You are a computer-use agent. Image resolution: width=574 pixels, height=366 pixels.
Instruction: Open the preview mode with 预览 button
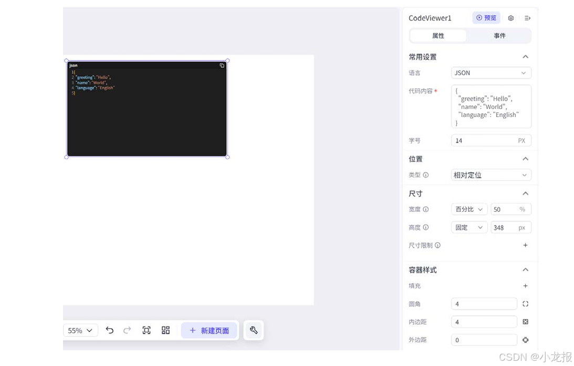click(486, 17)
